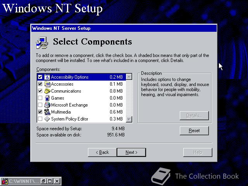Uncheck the Accessibility Options checkbox
Viewport: 248px width, 186px height.
pyautogui.click(x=40, y=77)
